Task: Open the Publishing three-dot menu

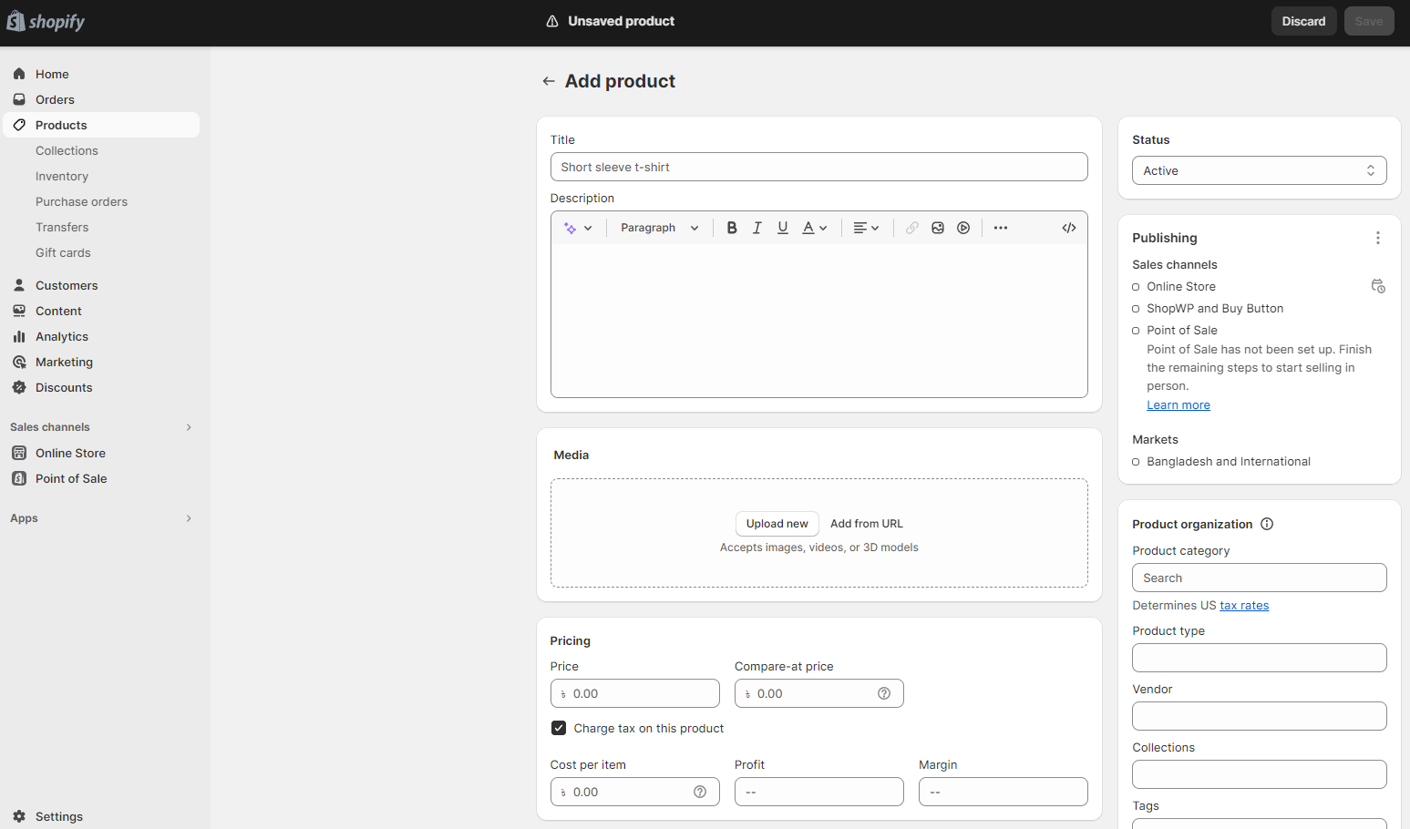Action: click(1377, 238)
